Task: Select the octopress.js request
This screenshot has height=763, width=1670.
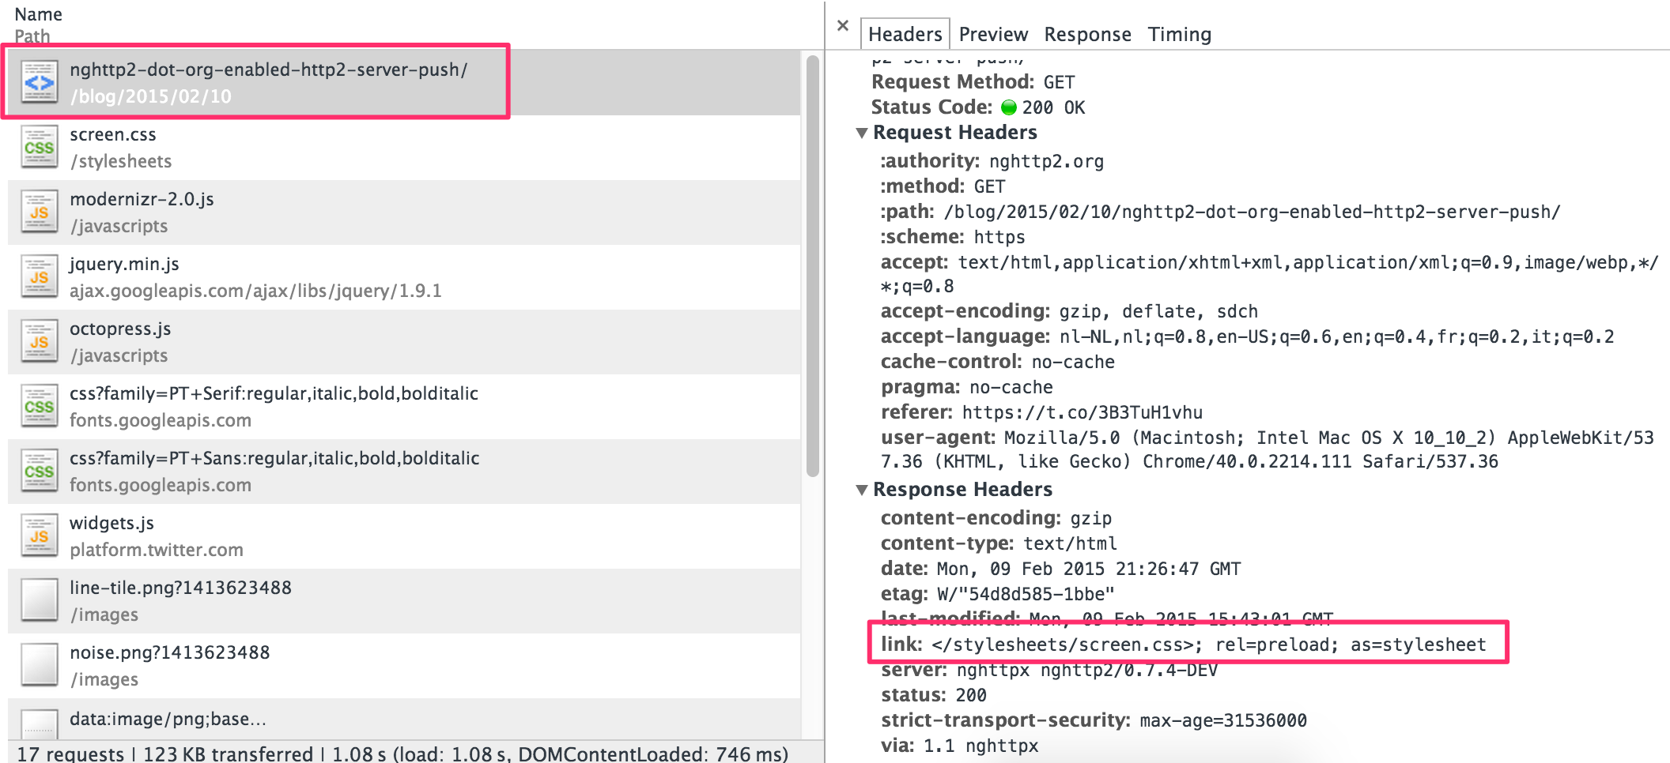Action: tap(404, 342)
